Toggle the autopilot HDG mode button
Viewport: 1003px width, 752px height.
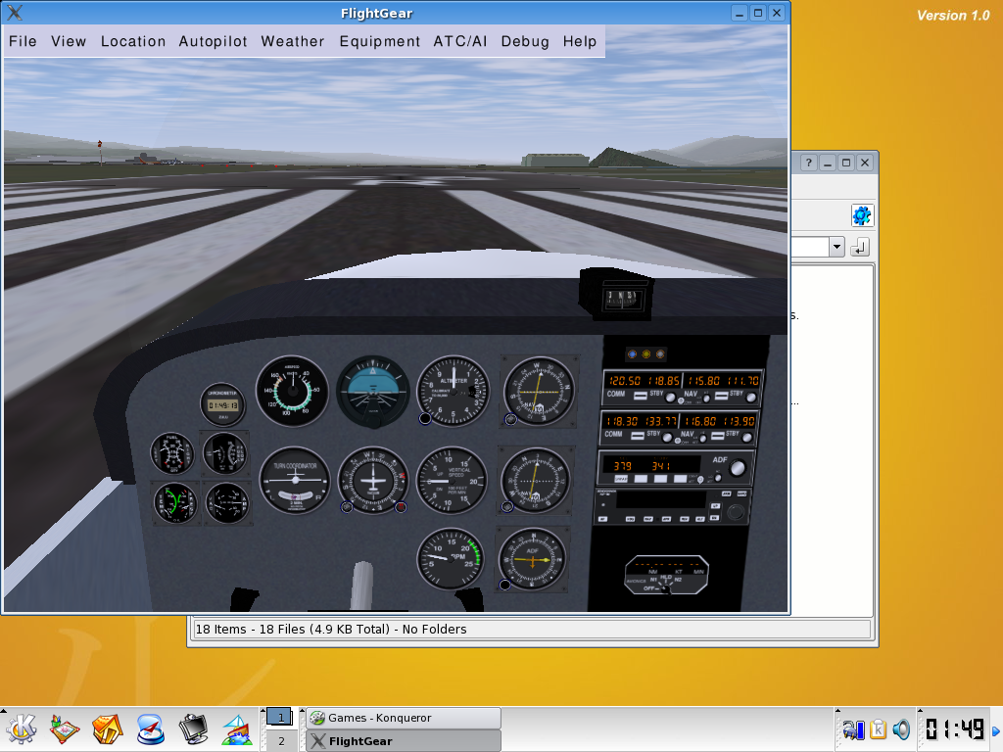coord(630,519)
